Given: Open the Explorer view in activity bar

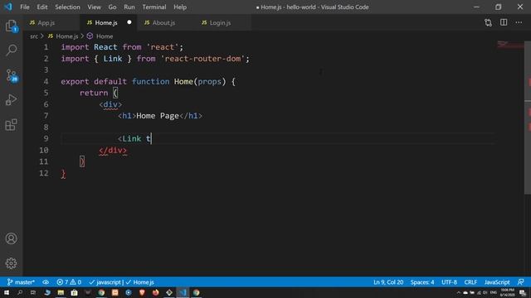Looking at the screenshot, I should click(11, 26).
